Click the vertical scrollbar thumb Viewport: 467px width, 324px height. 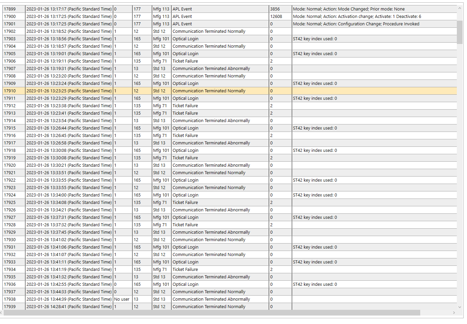pyautogui.click(x=460, y=32)
